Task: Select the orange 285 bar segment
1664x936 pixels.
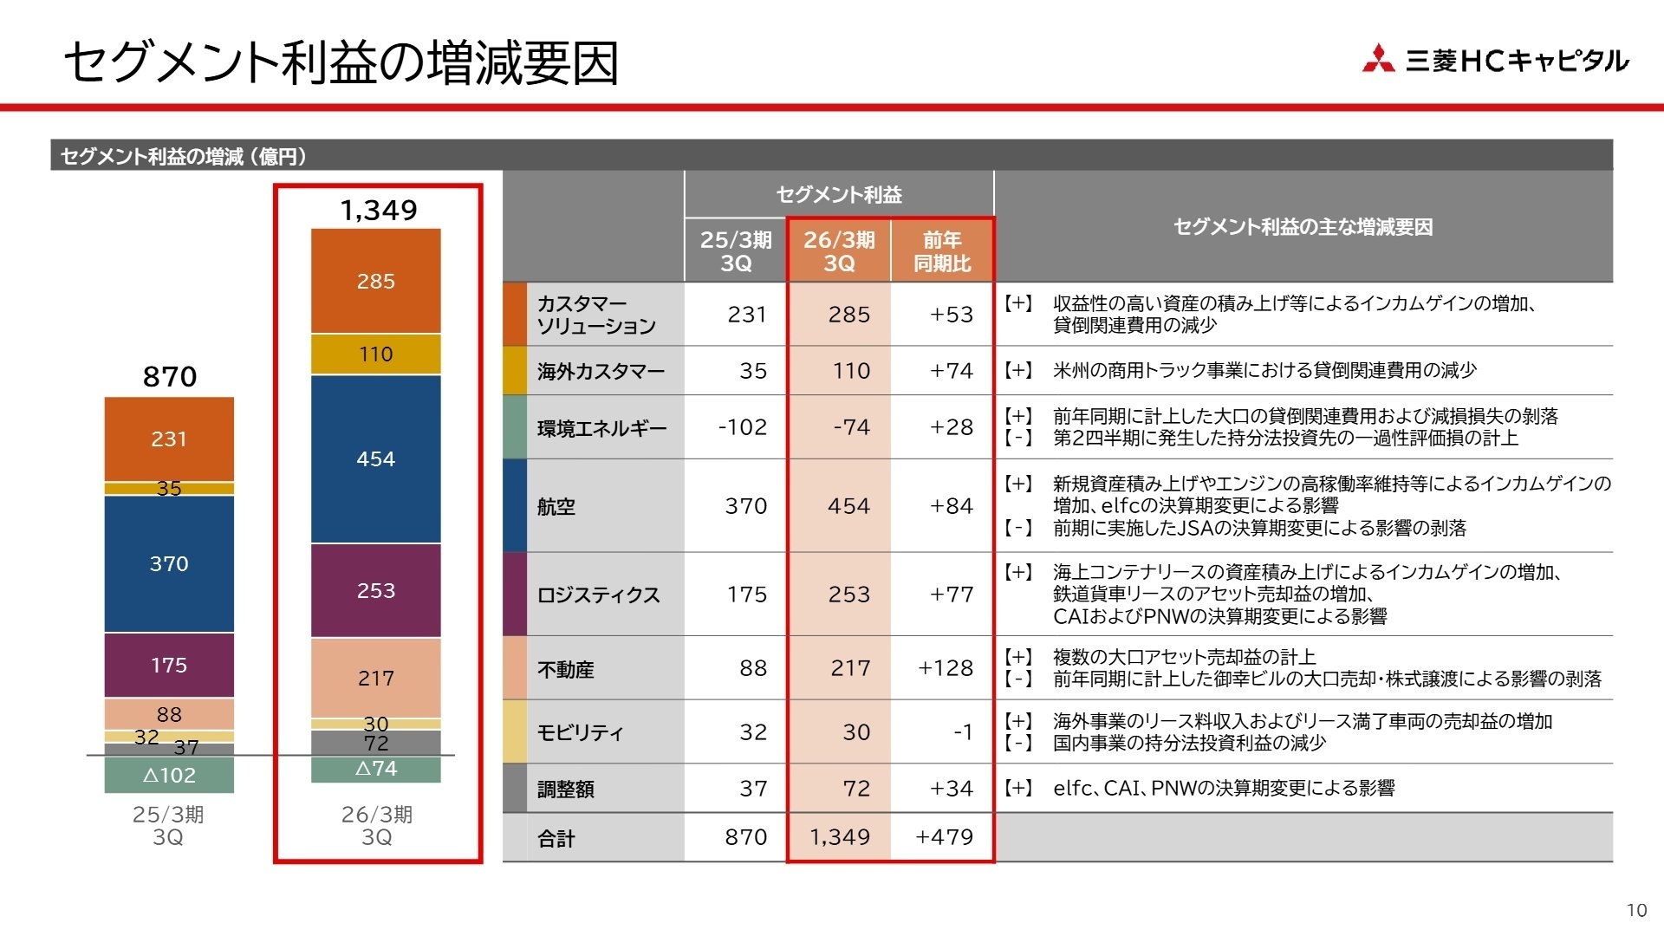Action: (x=374, y=281)
